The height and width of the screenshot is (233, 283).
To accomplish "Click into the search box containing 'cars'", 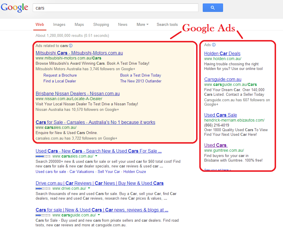I will 116,8.
